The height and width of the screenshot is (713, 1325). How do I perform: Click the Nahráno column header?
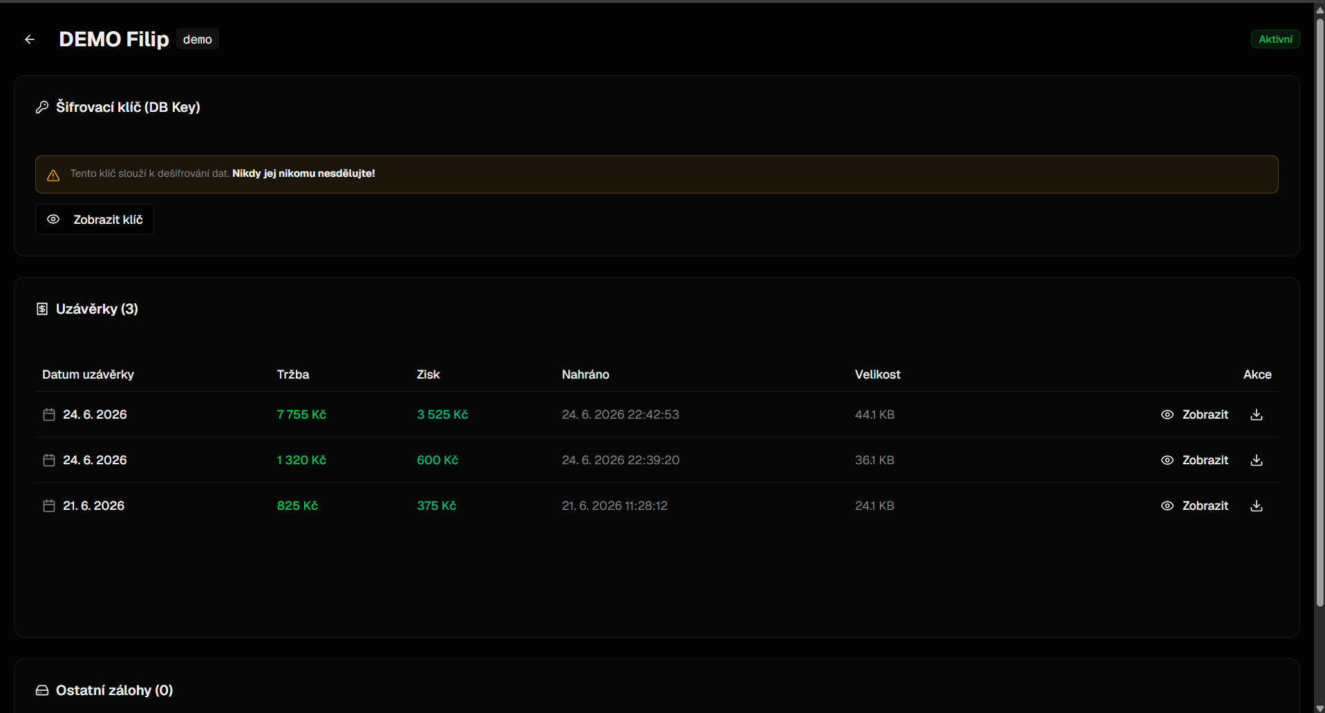(x=585, y=374)
